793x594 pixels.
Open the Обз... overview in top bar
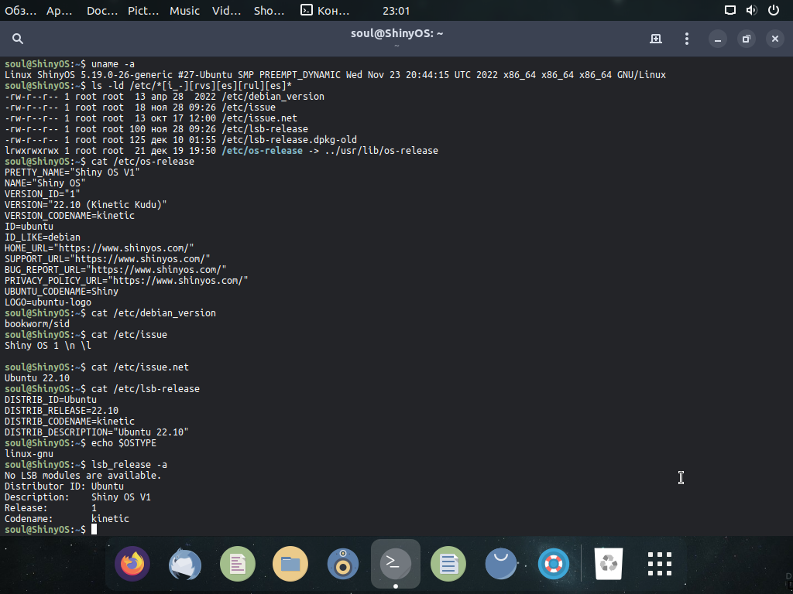coord(20,11)
